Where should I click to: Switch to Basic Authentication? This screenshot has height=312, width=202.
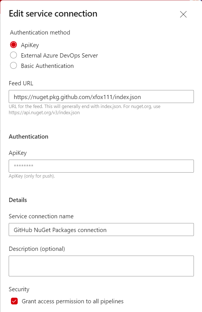[13, 65]
